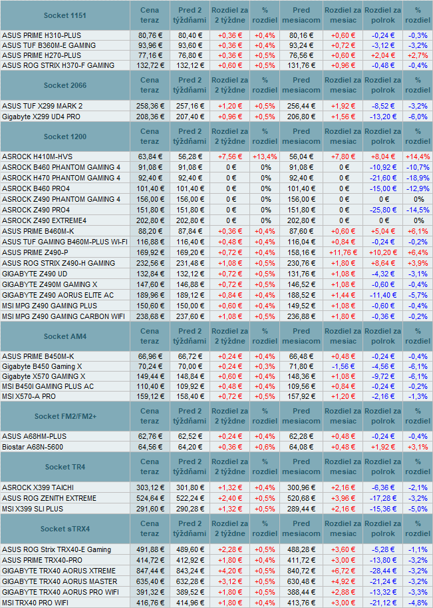Open Gigabyte X299 UD4 PRO entry
Screen dimensions: 433x608
point(43,117)
